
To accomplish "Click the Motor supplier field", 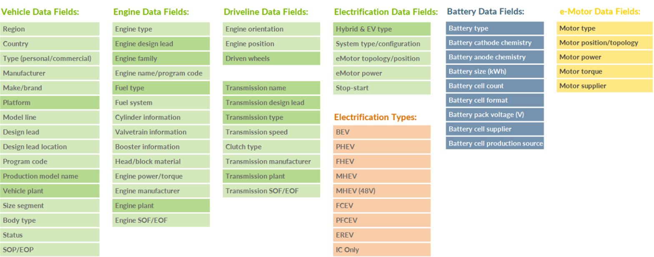I will click(x=604, y=86).
